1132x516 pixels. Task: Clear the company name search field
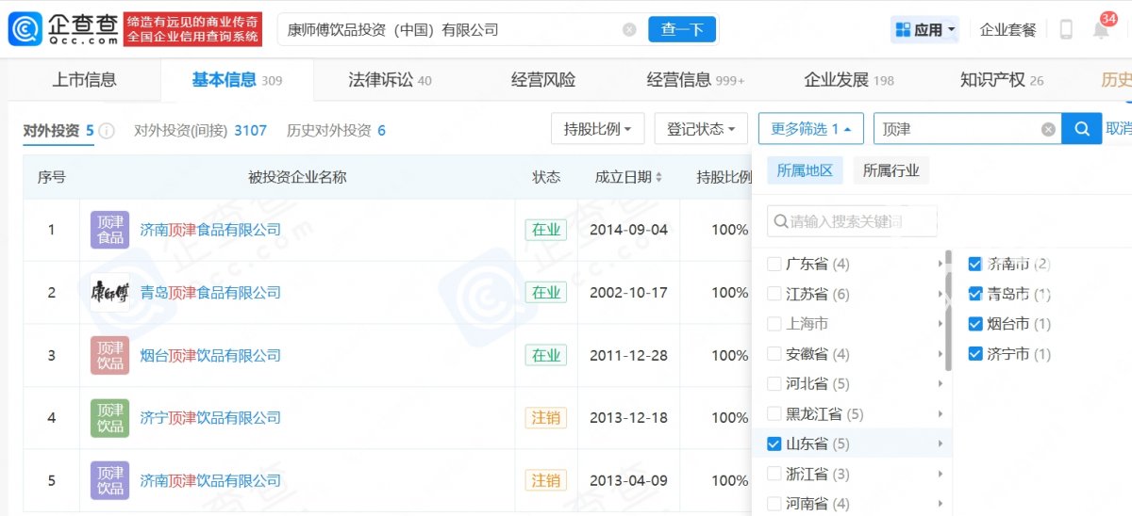click(x=629, y=29)
